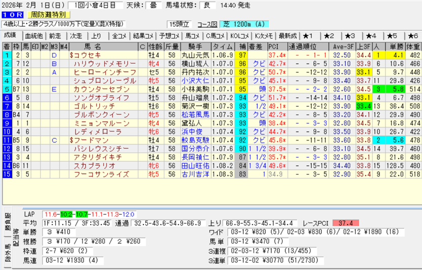Switch to the 血統他 tab
The width and height of the screenshot is (422, 270).
pyautogui.click(x=34, y=35)
